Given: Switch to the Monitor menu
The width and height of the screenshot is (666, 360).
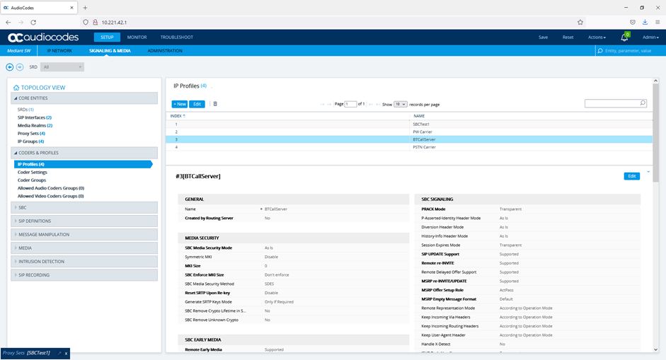Looking at the screenshot, I should (x=137, y=37).
